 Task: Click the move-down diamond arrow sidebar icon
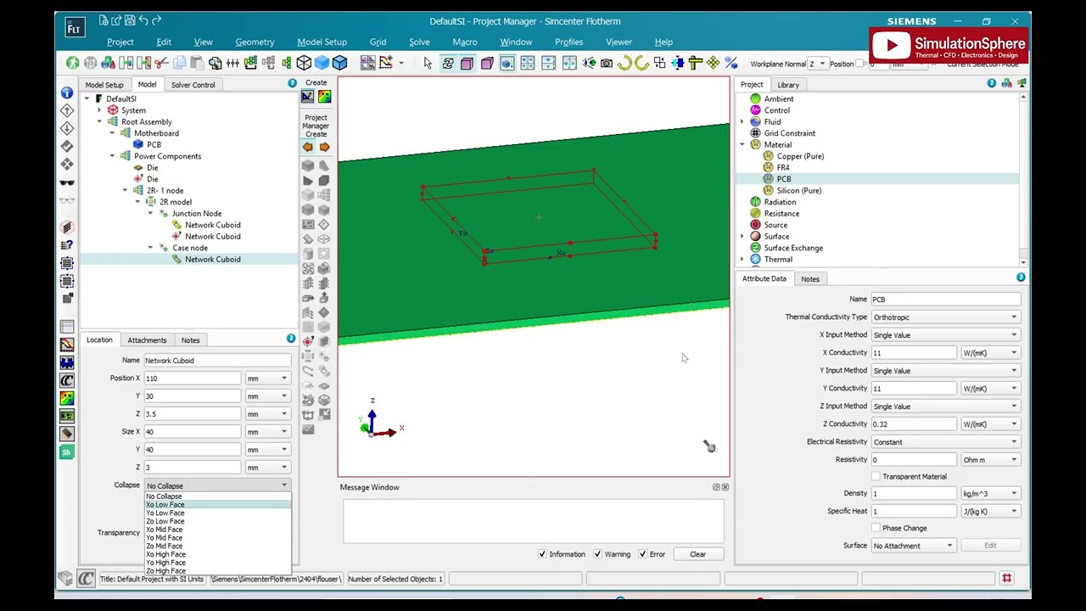pos(67,128)
